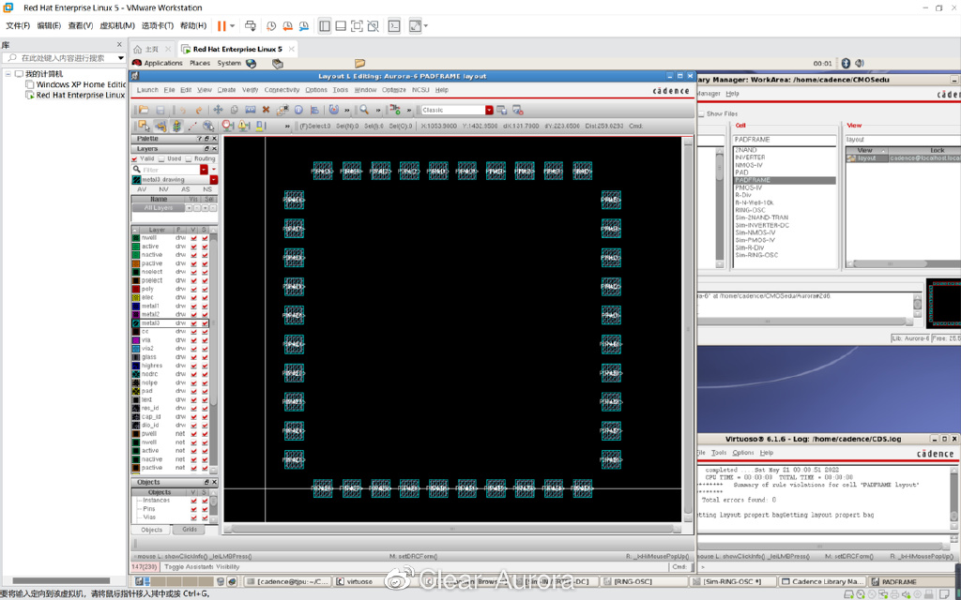Click the VMware pause virtual machine icon
The width and height of the screenshot is (961, 600).
click(221, 25)
